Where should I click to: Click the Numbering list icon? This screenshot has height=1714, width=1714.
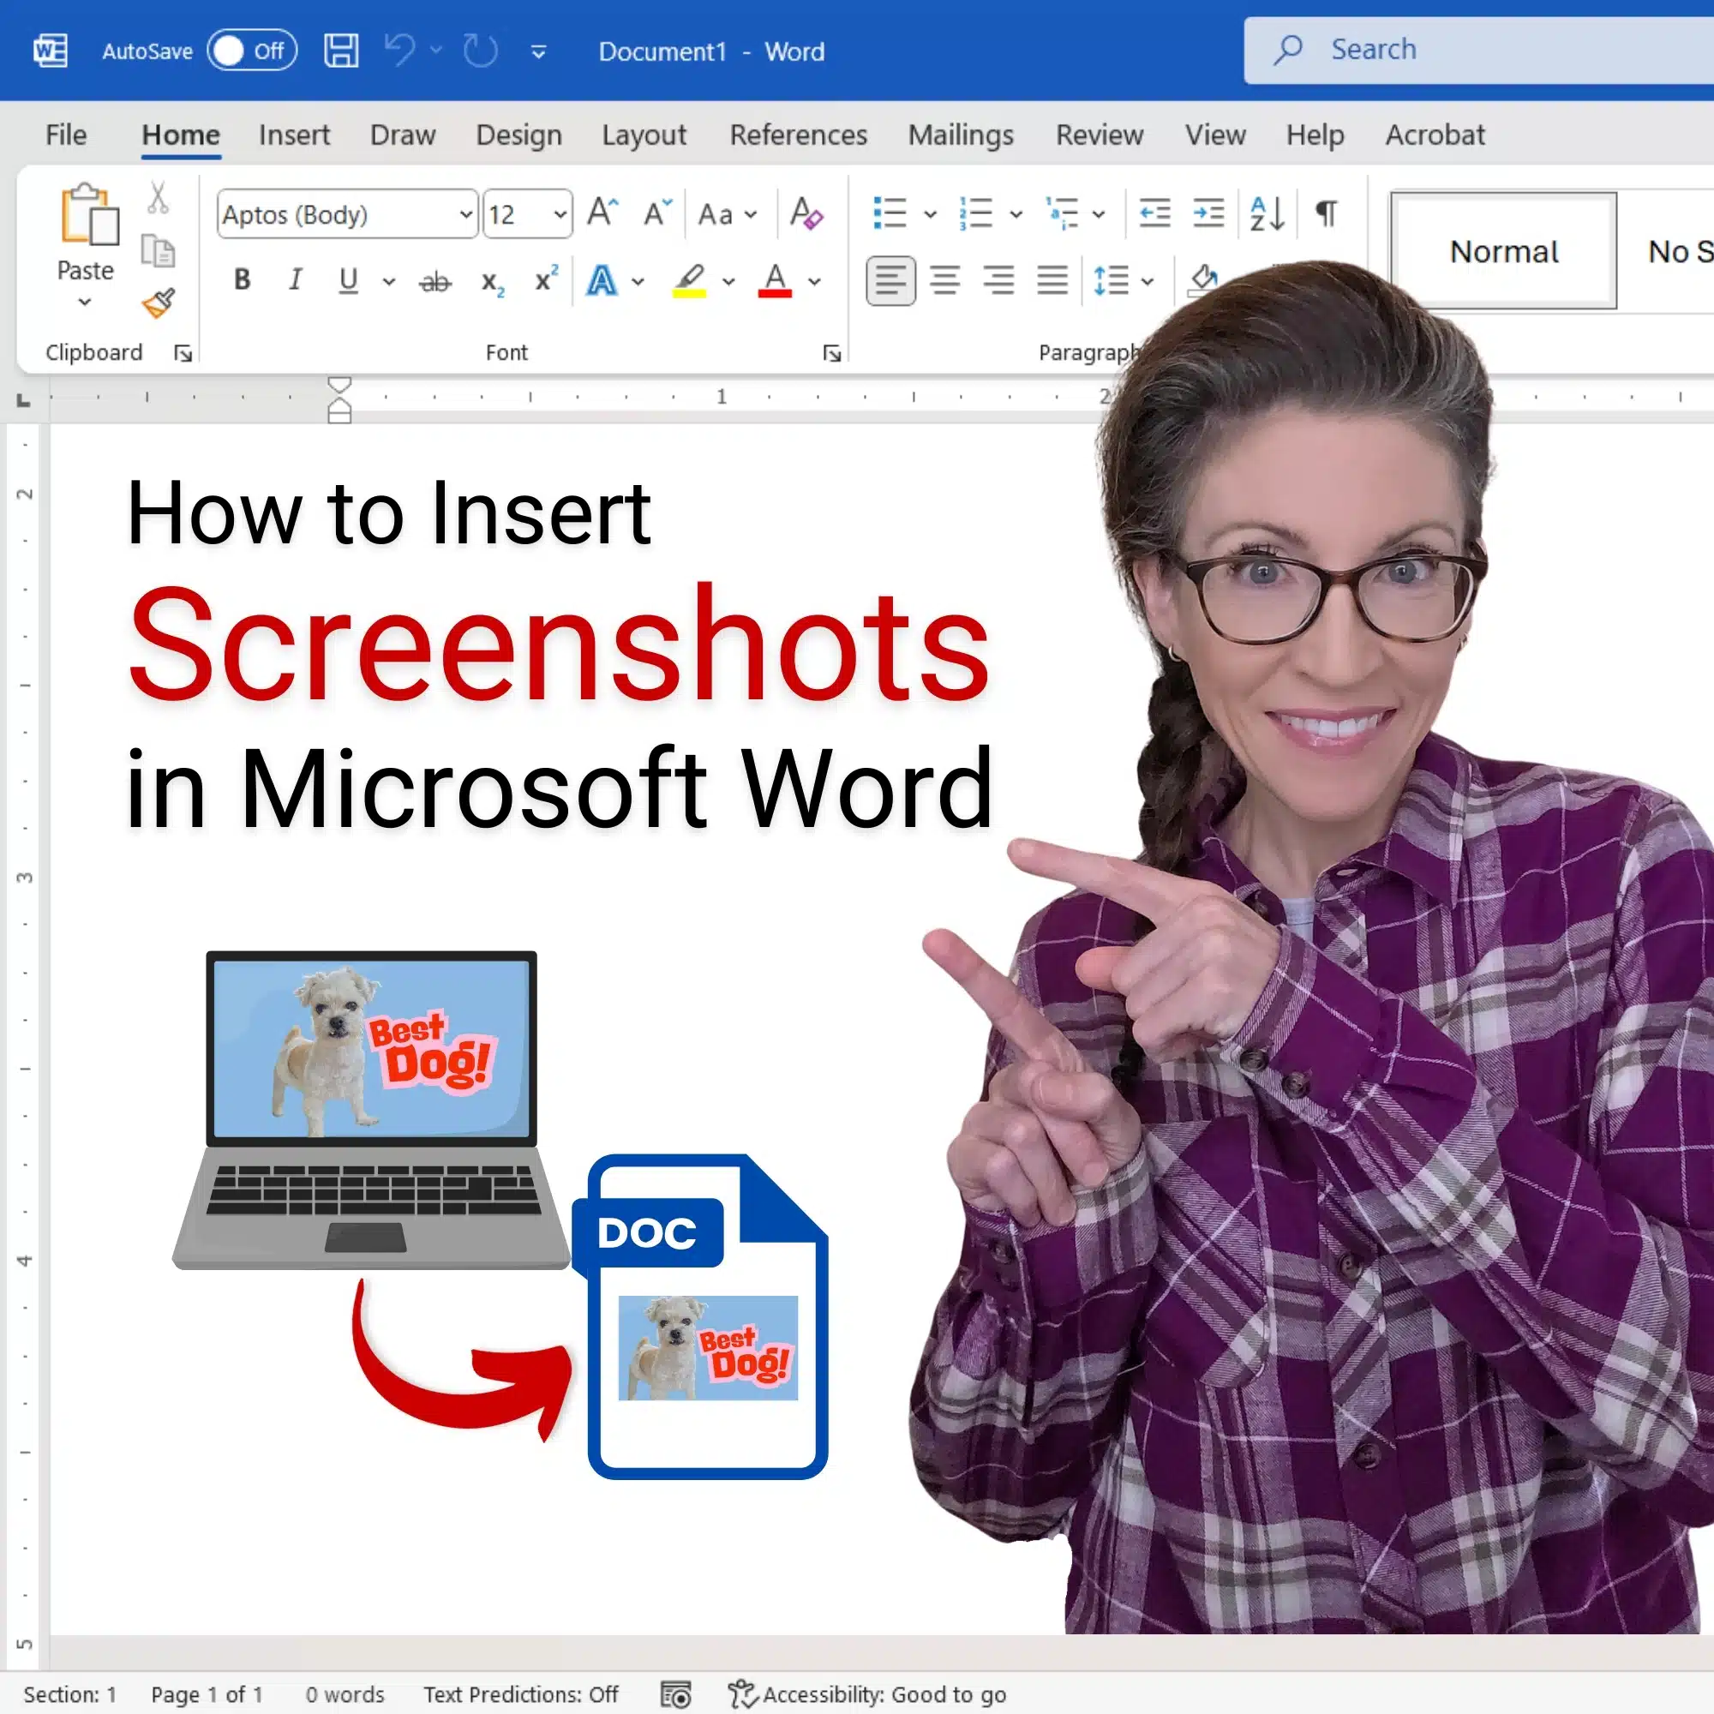point(975,213)
